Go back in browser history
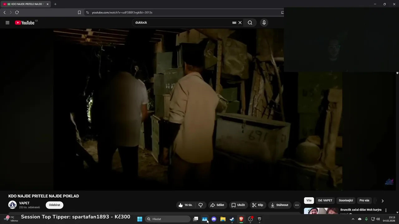Viewport: 399px width, 224px height. (x=4, y=12)
